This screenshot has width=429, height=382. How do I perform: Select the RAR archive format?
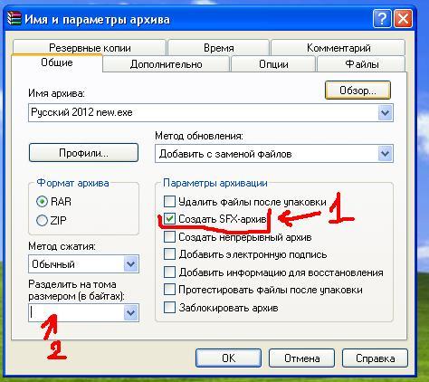[x=42, y=202]
